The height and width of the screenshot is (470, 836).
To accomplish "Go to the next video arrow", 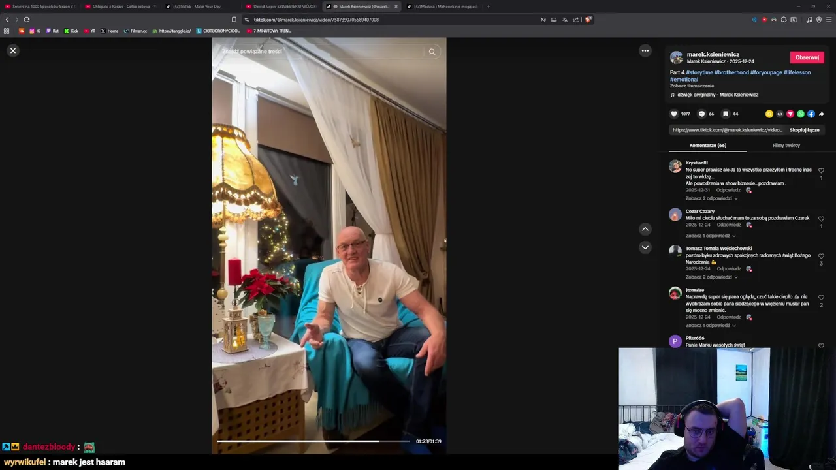I will (645, 247).
